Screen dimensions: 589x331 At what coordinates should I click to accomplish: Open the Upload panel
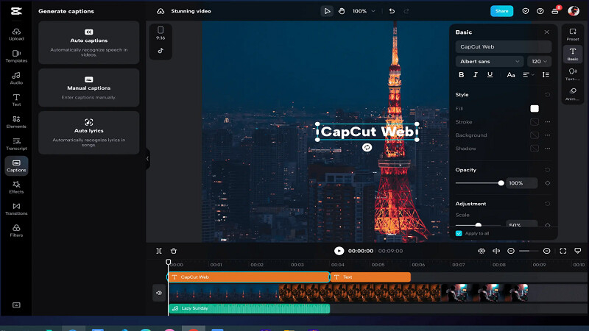(x=16, y=34)
